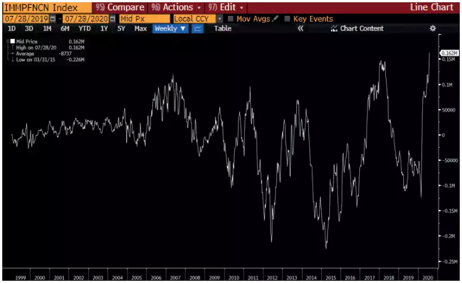
Task: Open Chart Content panel
Action: 361,29
